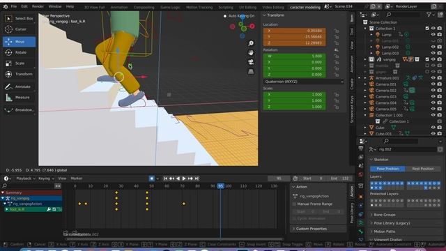The height and width of the screenshot is (251, 446).
Task: Click the Z location value field
Action: [294, 43]
